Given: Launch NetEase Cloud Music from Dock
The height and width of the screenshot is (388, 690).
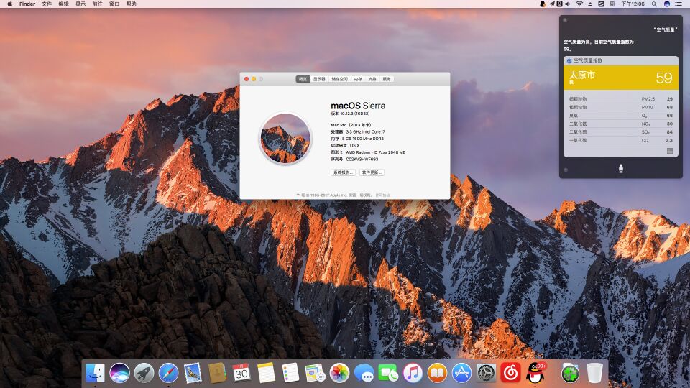Looking at the screenshot, I should tap(510, 372).
